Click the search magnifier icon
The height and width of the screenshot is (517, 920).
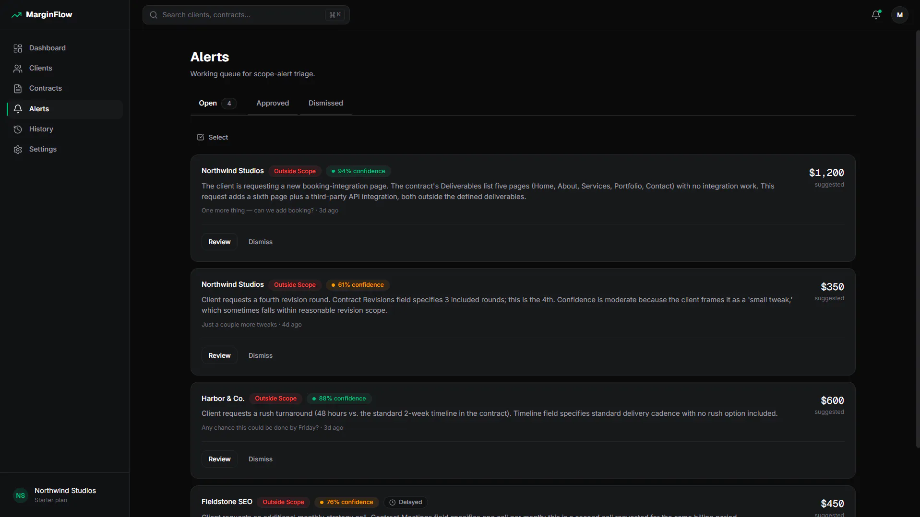tap(154, 15)
